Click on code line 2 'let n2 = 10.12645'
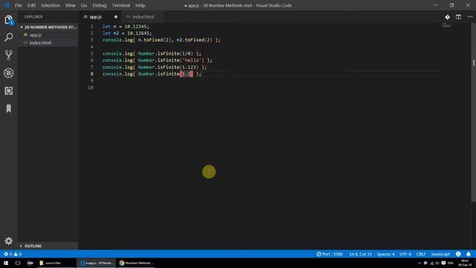This screenshot has width=476, height=268. pos(127,33)
